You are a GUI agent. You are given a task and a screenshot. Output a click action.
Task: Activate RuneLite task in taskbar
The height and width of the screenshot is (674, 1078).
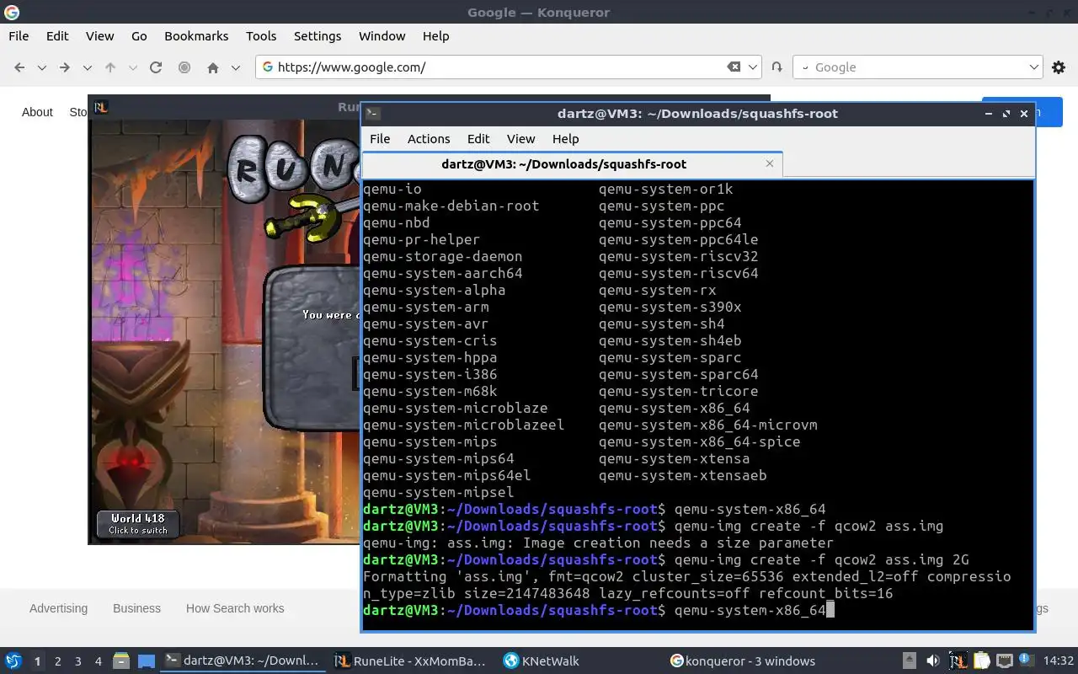point(410,661)
